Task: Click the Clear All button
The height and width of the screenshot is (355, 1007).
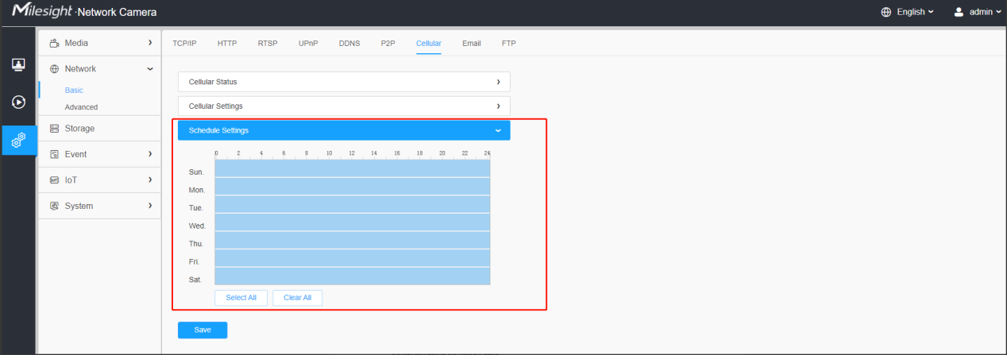Action: pos(297,298)
